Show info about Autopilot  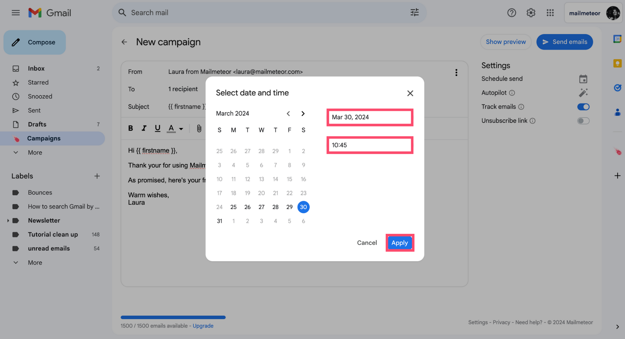(512, 93)
